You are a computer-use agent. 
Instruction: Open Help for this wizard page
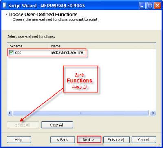click(19, 139)
